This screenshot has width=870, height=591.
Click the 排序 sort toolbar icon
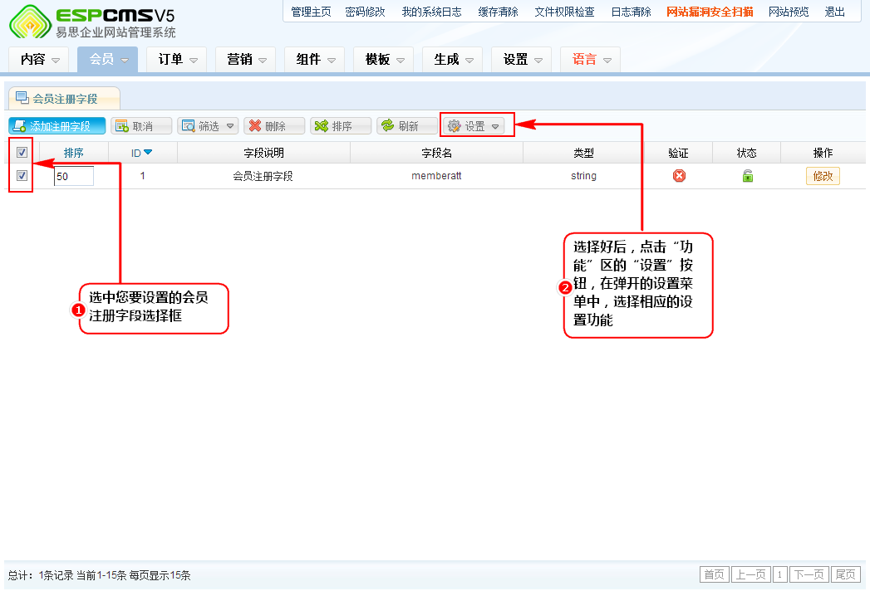tap(321, 126)
